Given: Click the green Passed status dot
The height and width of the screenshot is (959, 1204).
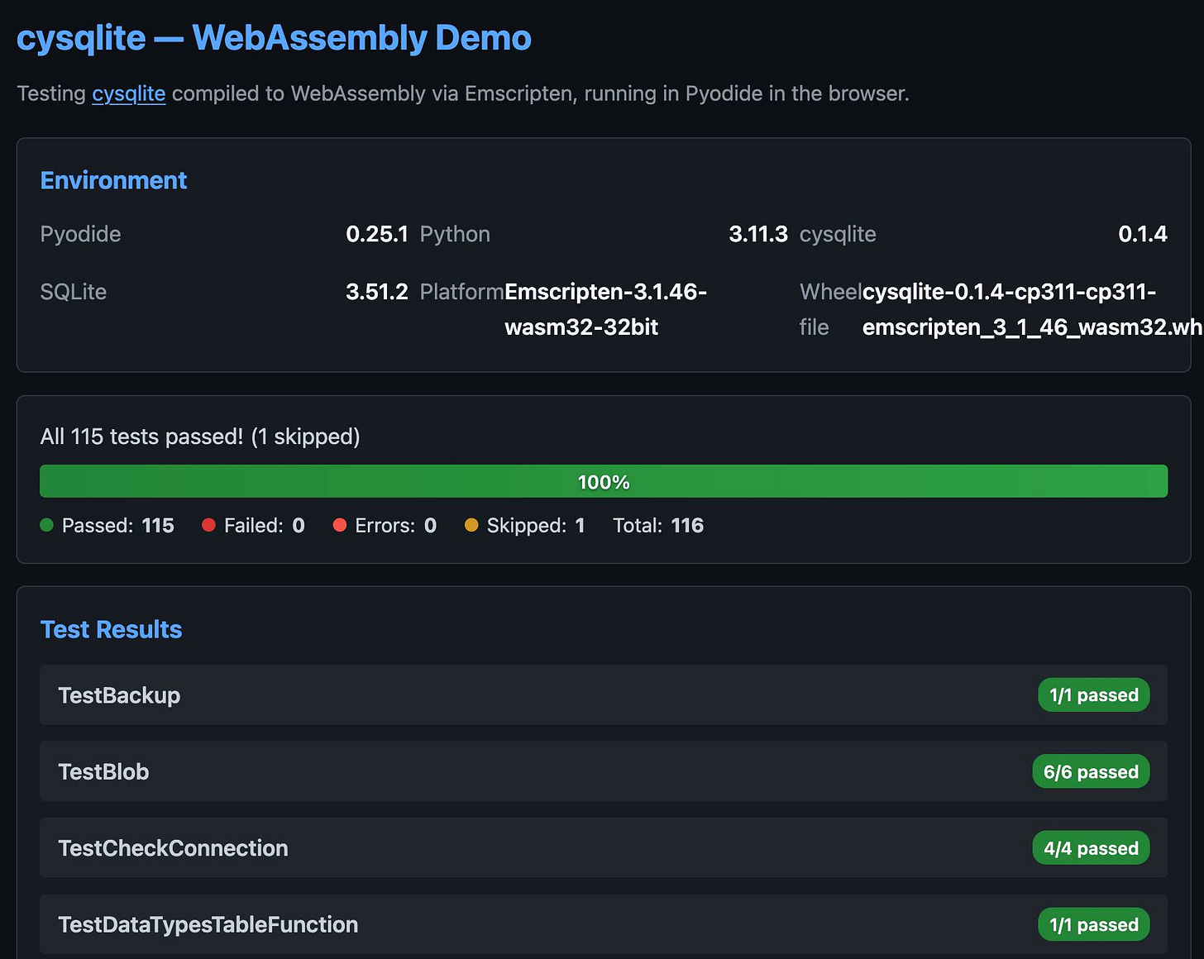Looking at the screenshot, I should click(x=47, y=525).
